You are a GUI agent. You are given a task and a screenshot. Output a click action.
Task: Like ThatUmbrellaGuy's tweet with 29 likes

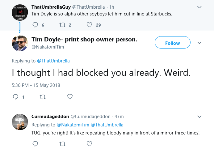tap(89, 25)
